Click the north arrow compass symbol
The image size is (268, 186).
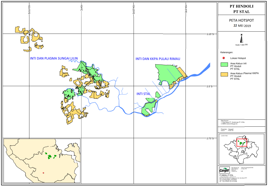tap(241, 38)
